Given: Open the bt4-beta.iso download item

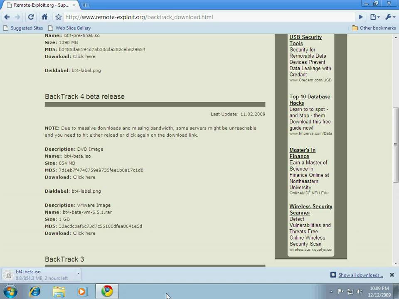Looking at the screenshot, I should click(x=38, y=275).
